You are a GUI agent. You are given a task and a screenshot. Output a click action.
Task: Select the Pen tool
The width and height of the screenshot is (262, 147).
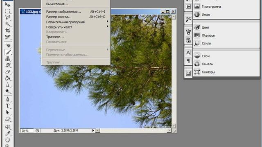pos(7,99)
